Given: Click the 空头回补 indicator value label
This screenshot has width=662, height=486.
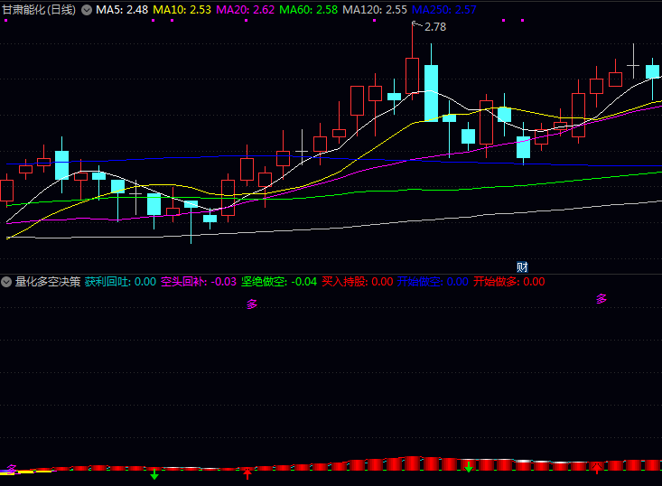Looking at the screenshot, I should click(x=199, y=282).
